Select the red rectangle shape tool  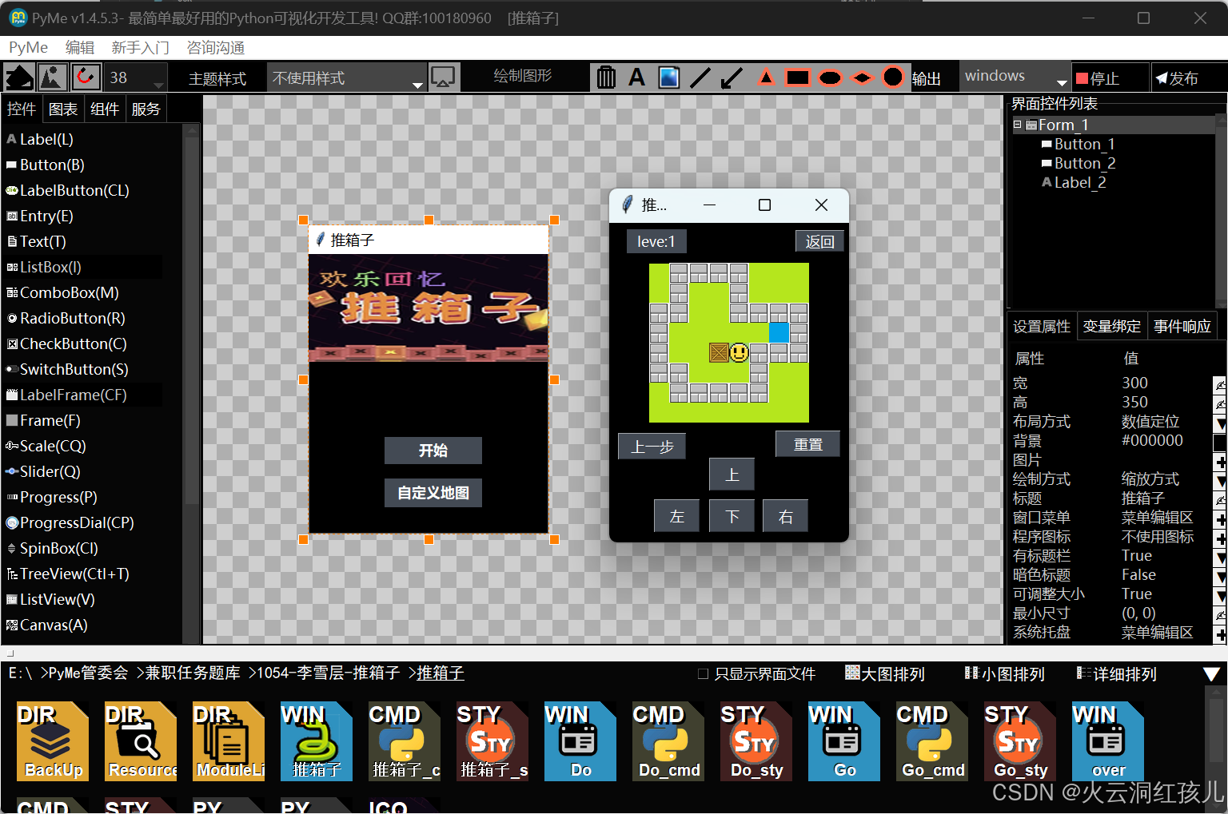(798, 77)
